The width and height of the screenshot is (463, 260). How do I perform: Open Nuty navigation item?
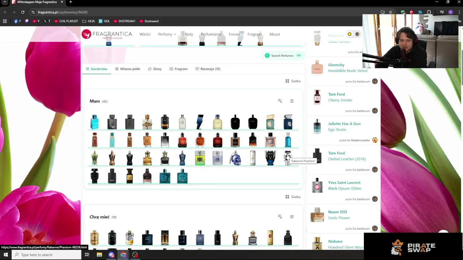click(x=189, y=34)
